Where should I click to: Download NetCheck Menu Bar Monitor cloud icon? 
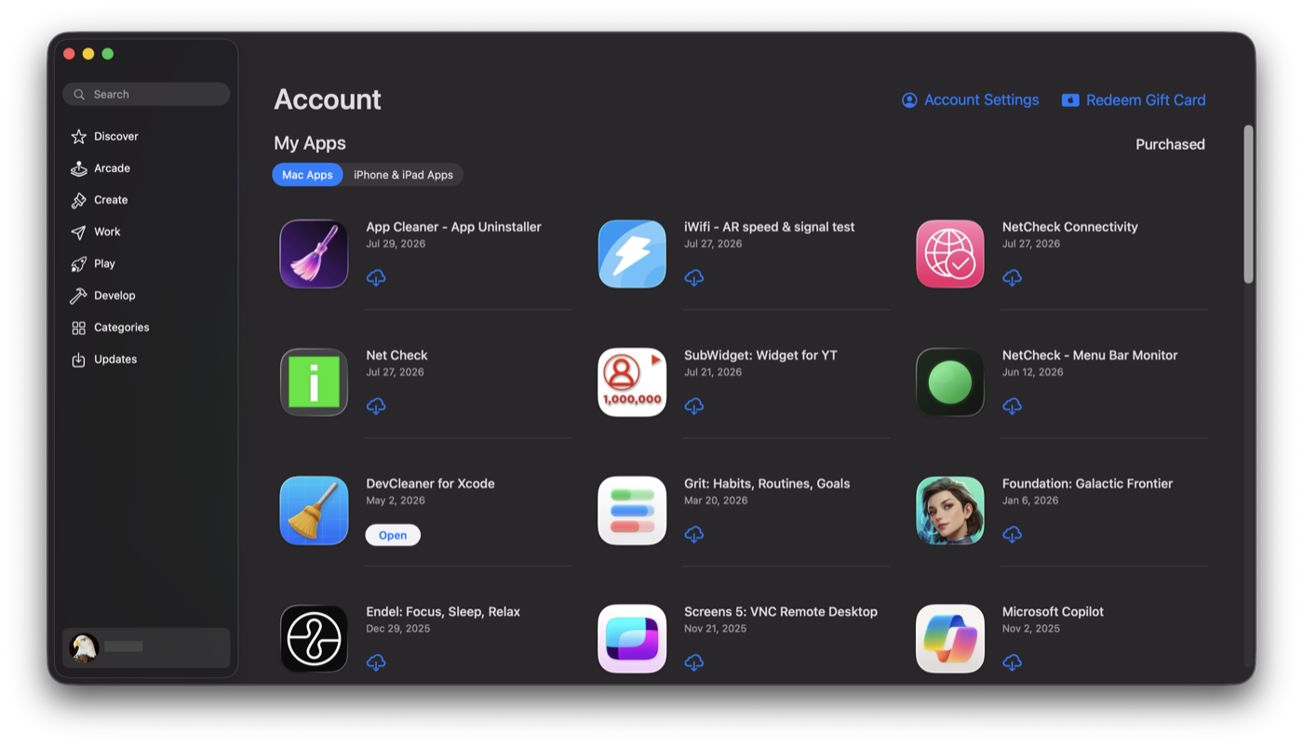1013,406
